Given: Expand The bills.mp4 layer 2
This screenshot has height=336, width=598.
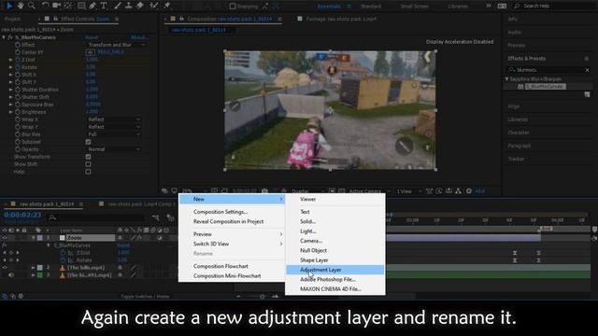Looking at the screenshot, I should (x=34, y=268).
